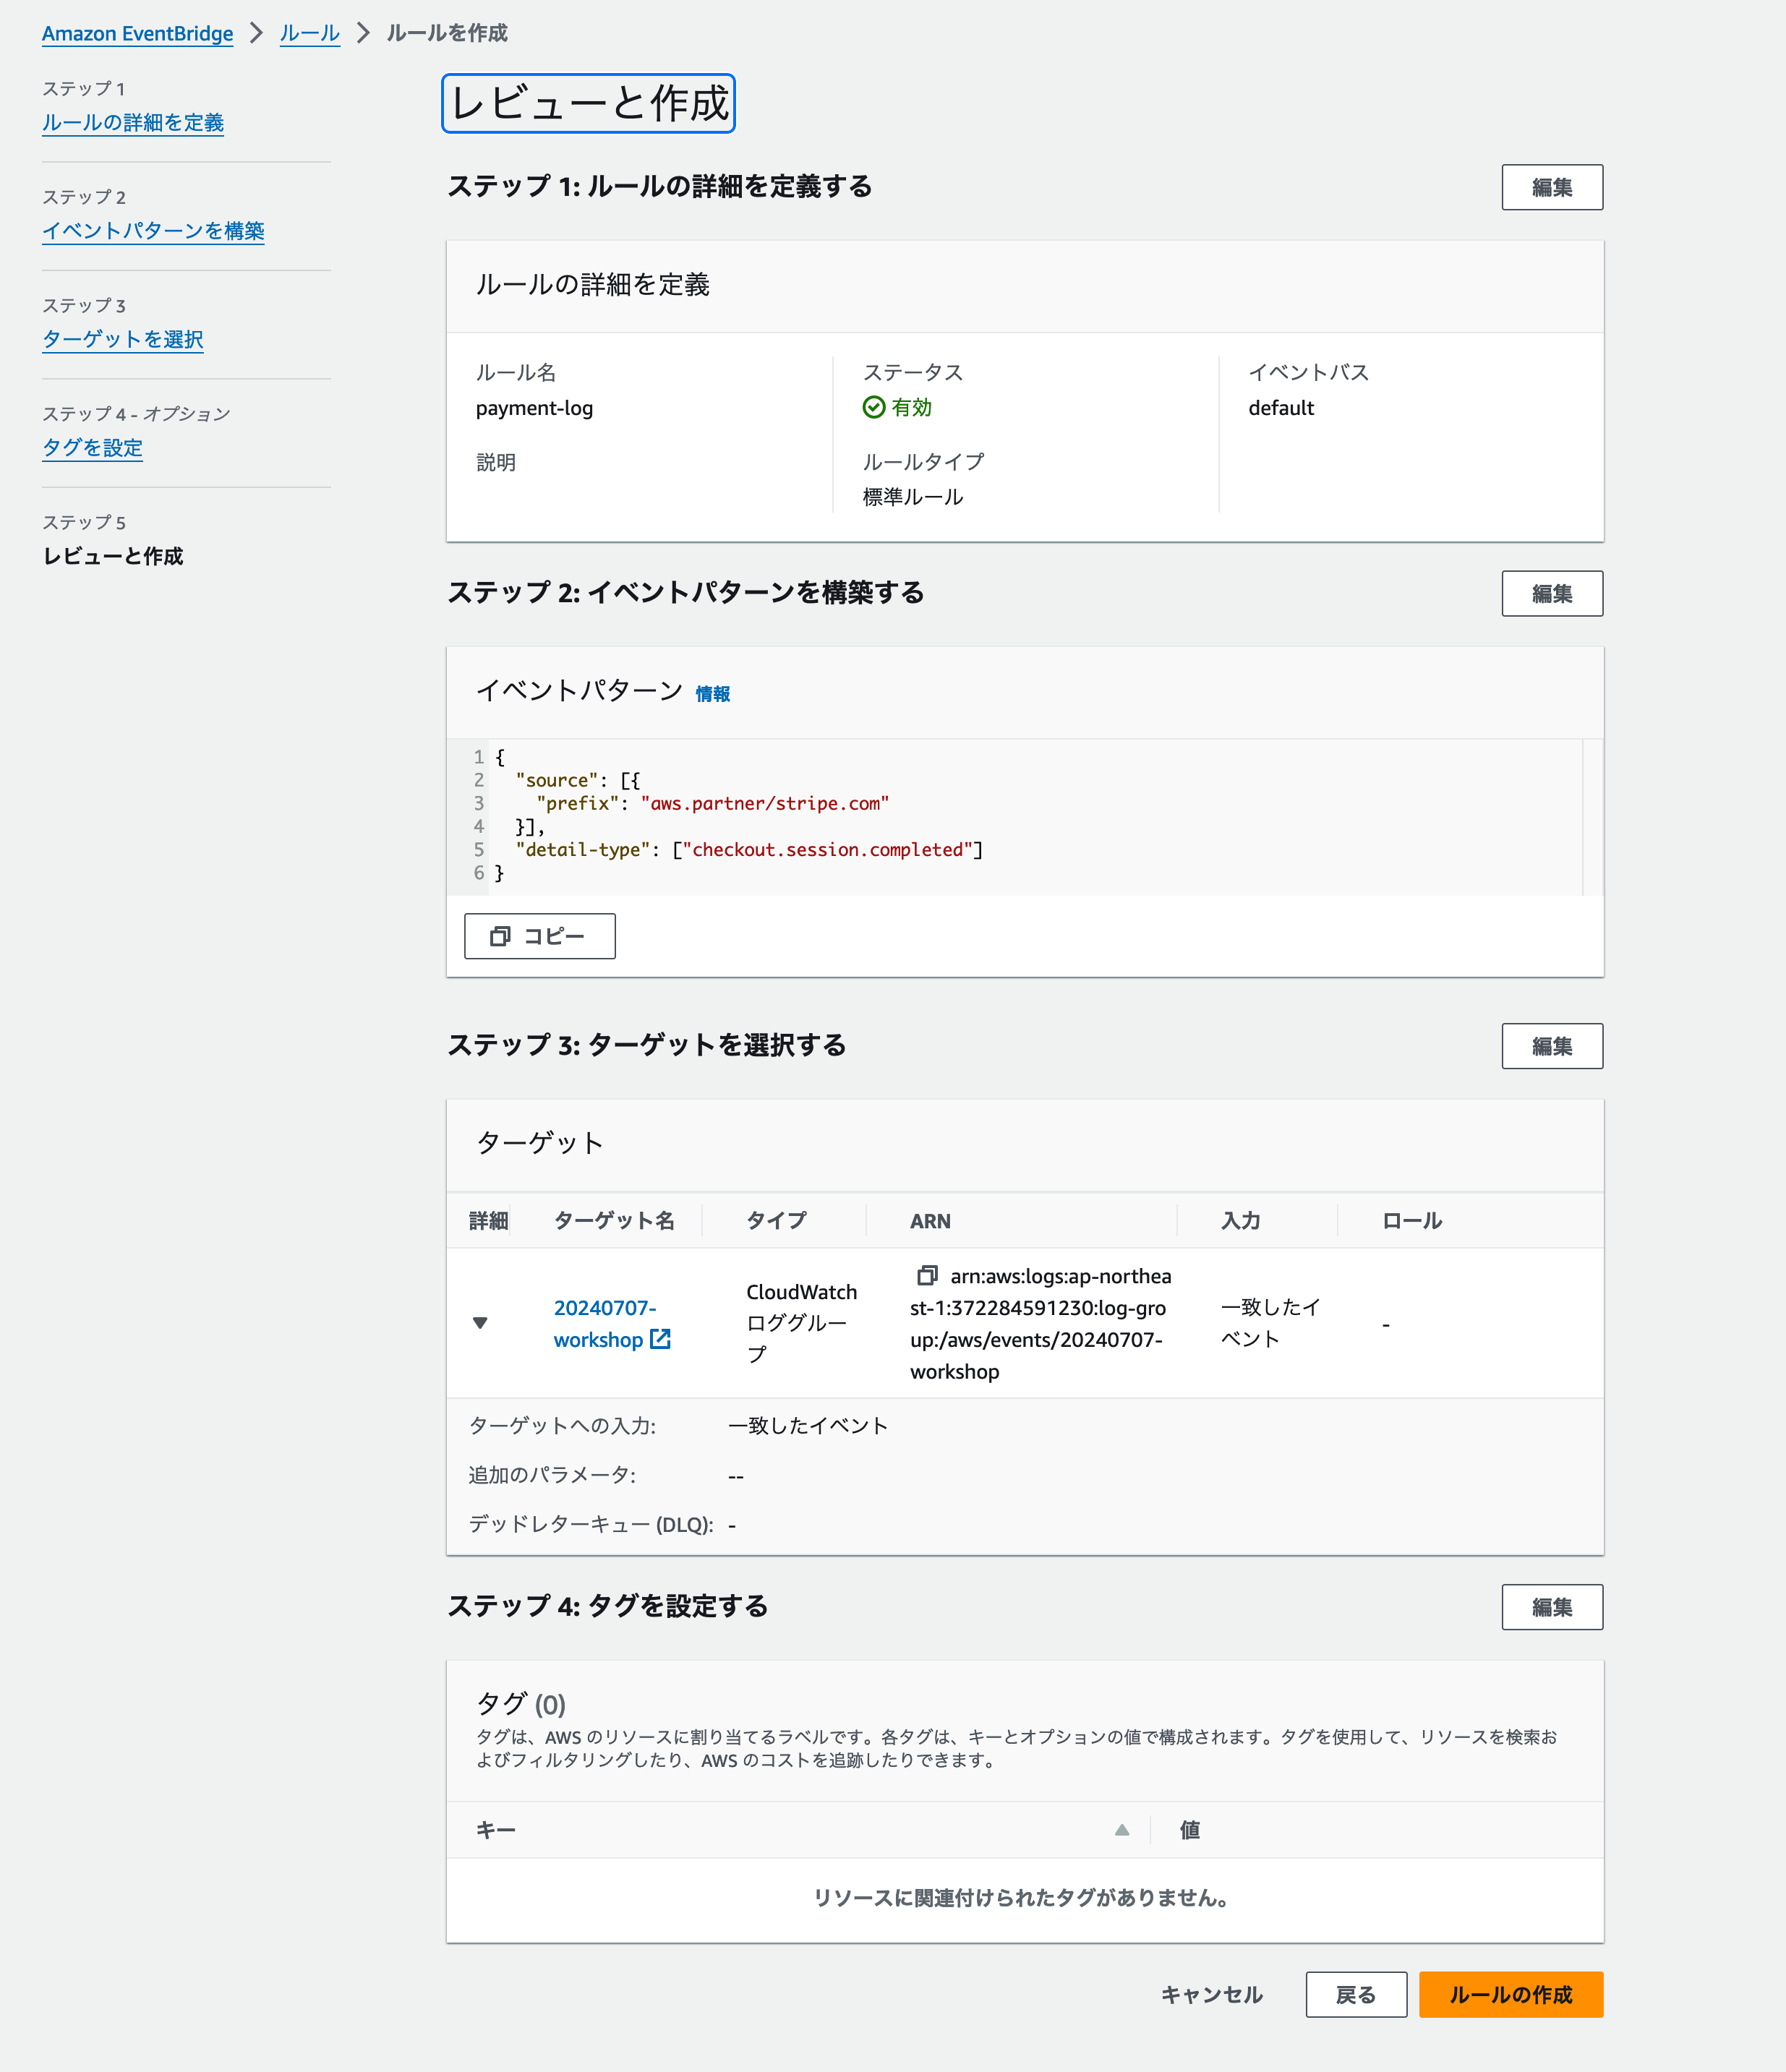Click the ターゲット名 column header
Image resolution: width=1786 pixels, height=2072 pixels.
tap(614, 1220)
